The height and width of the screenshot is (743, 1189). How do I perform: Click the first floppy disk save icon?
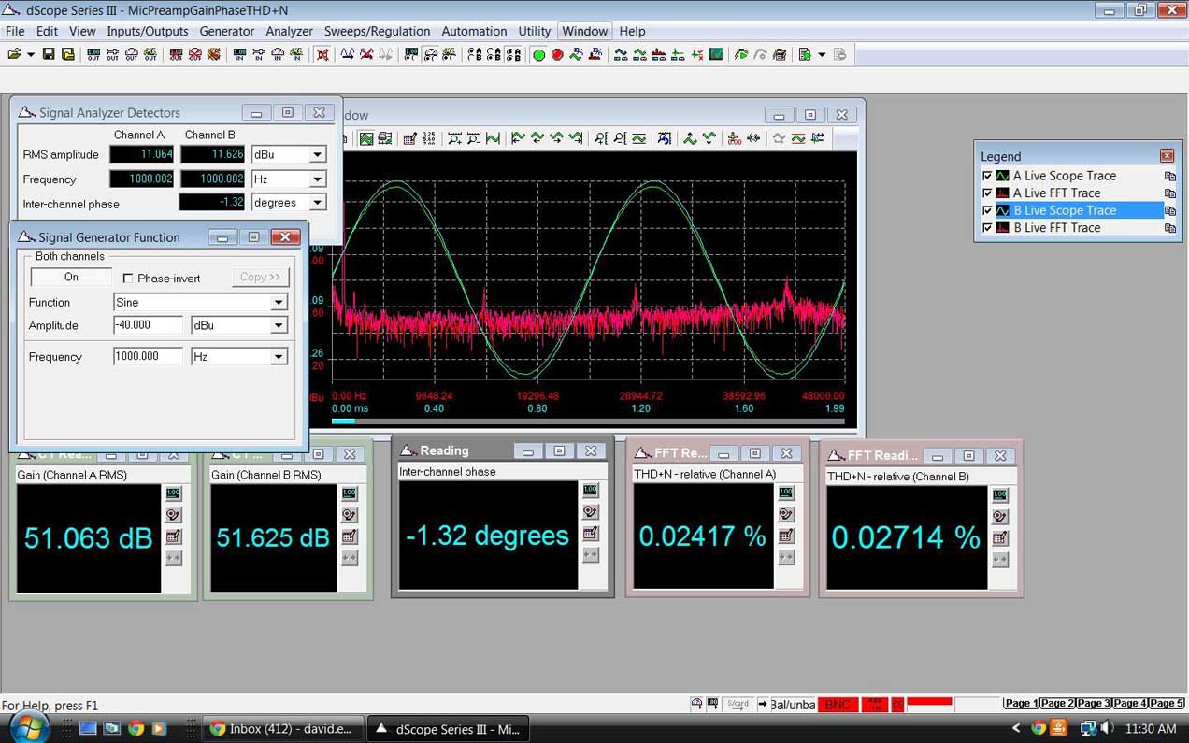(x=49, y=55)
